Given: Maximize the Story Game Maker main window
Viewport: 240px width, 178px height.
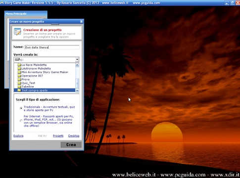Looking at the screenshot, I should [233, 3].
